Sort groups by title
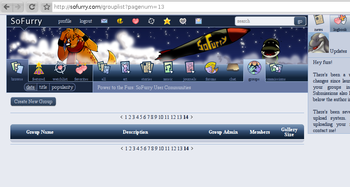 [43, 87]
